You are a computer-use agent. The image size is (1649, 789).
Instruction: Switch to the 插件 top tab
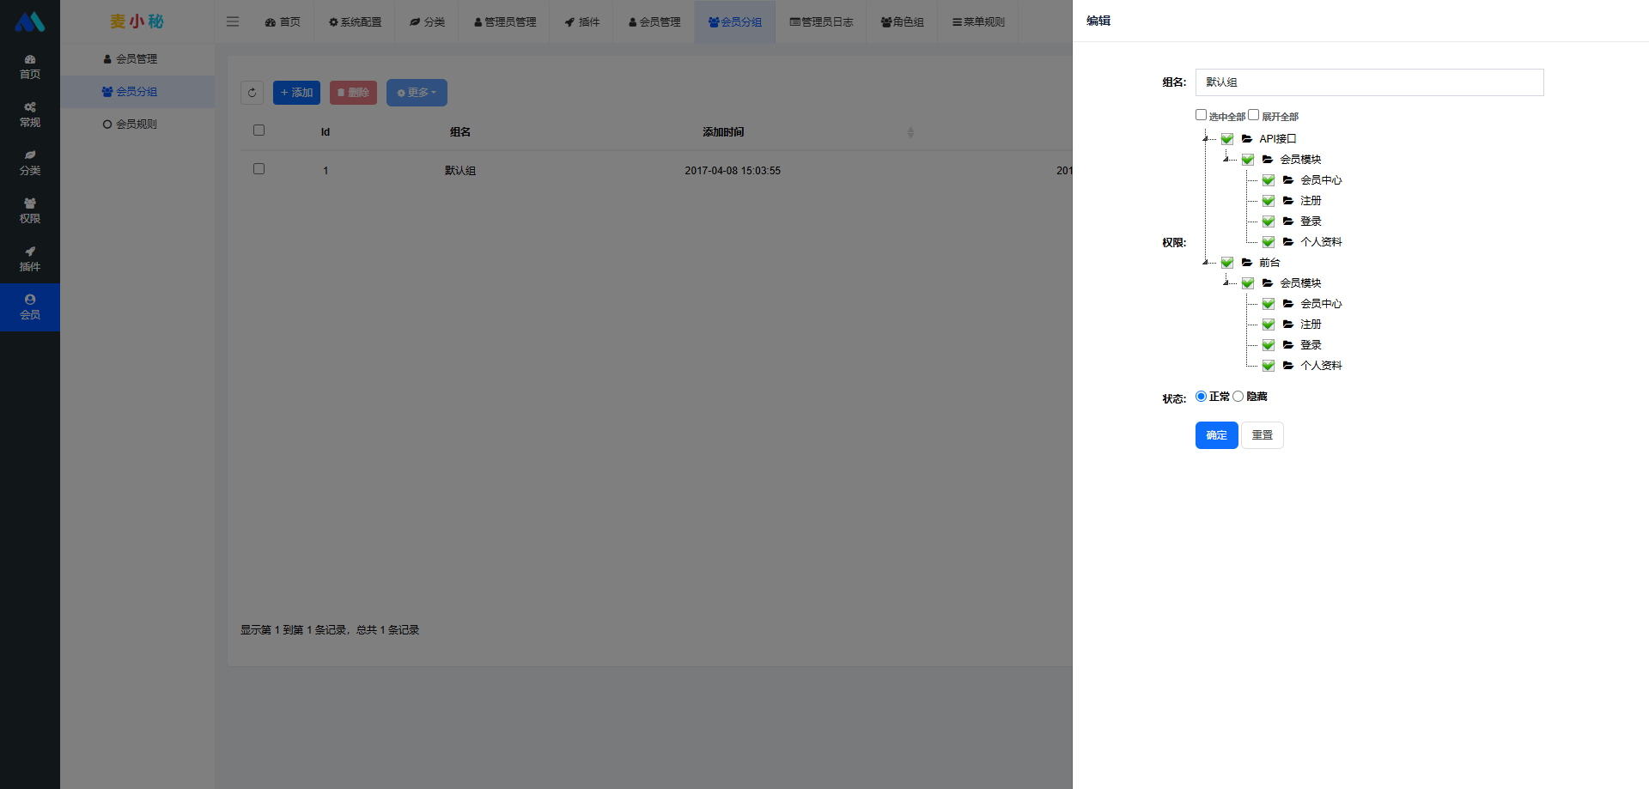pos(582,22)
